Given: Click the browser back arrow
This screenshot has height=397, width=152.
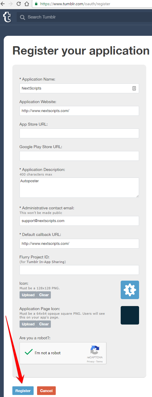Looking at the screenshot, I should [3, 4].
